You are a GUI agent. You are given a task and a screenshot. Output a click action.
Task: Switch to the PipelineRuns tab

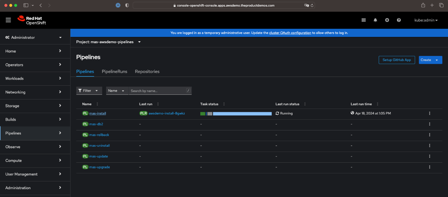click(x=114, y=72)
